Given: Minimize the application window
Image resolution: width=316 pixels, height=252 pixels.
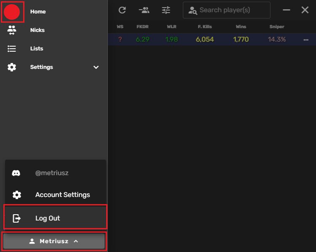Looking at the screenshot, I should tap(287, 10).
